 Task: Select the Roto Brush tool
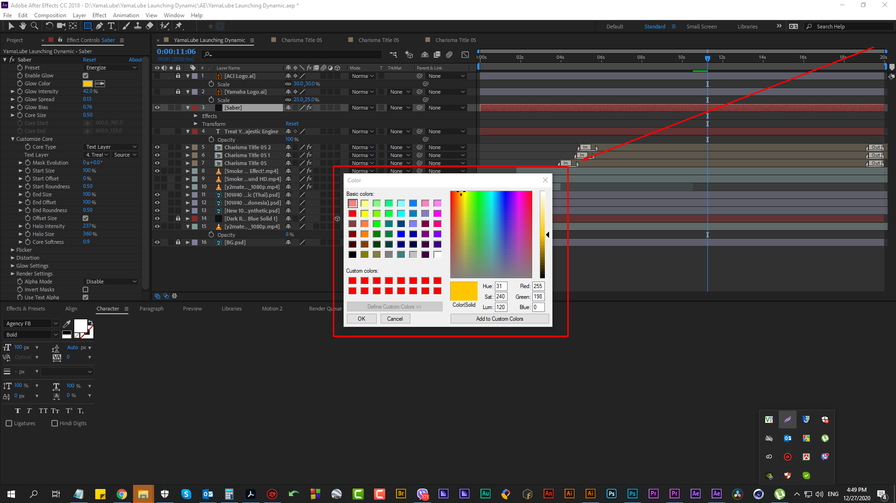tap(164, 26)
